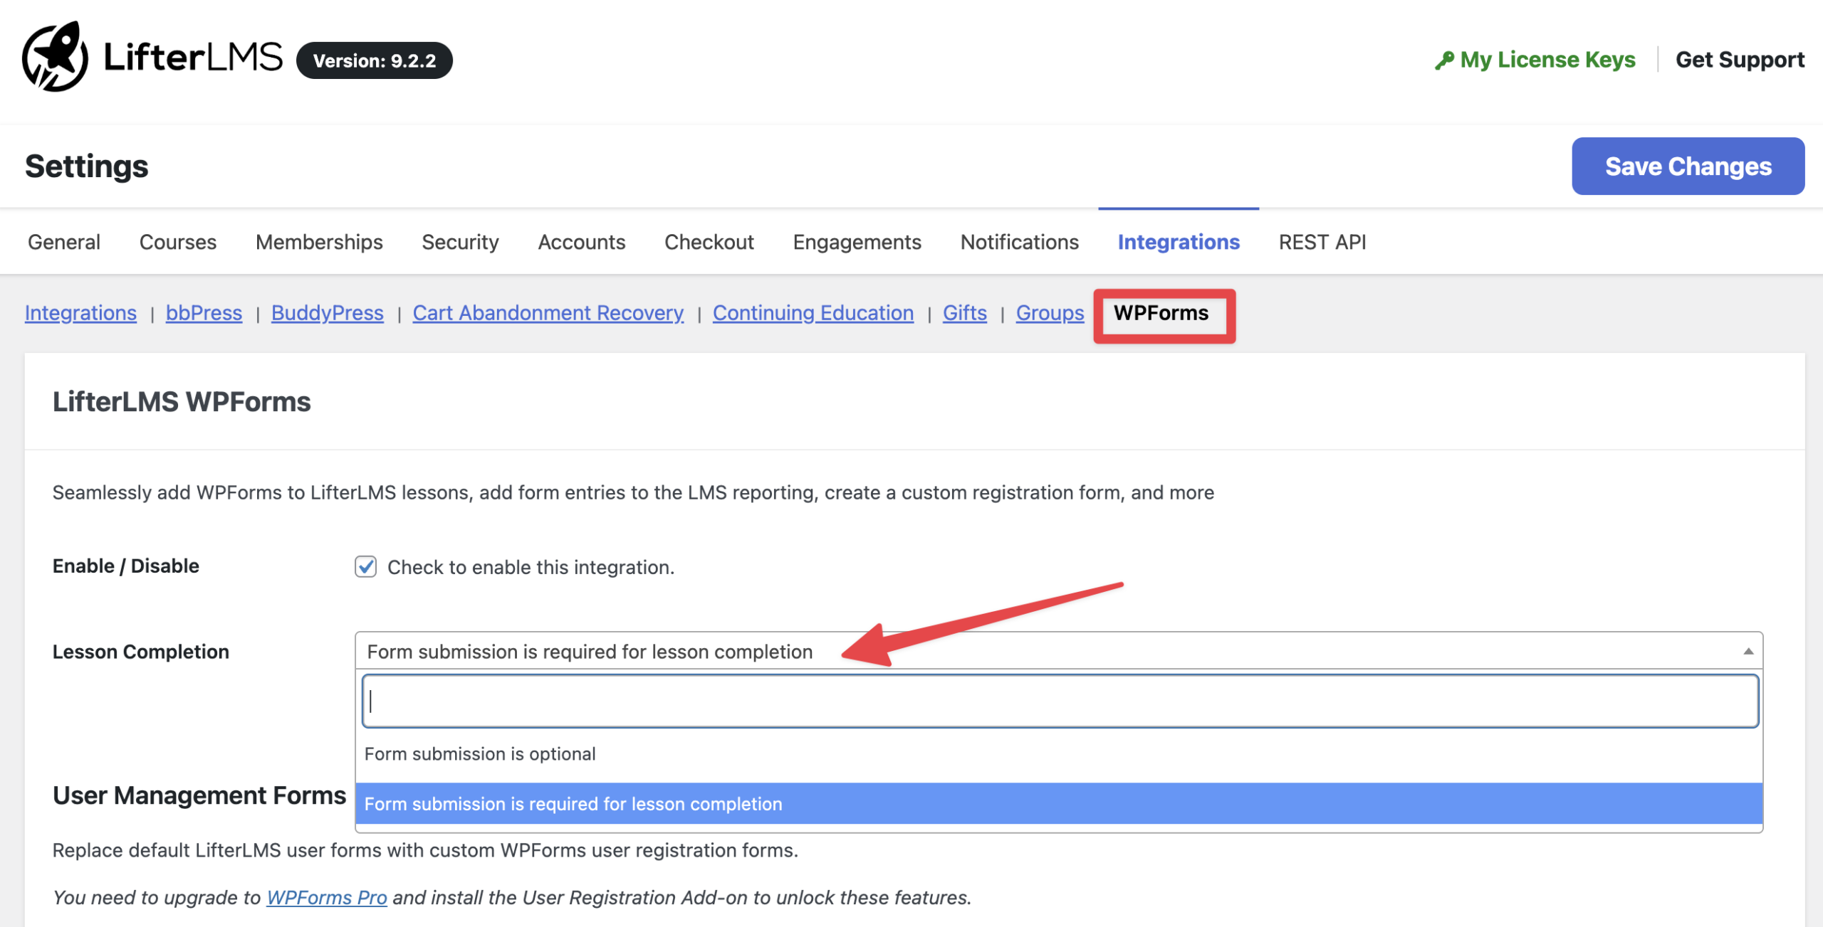The width and height of the screenshot is (1823, 927).
Task: Click the Integrations sub-navigation link
Action: (80, 313)
